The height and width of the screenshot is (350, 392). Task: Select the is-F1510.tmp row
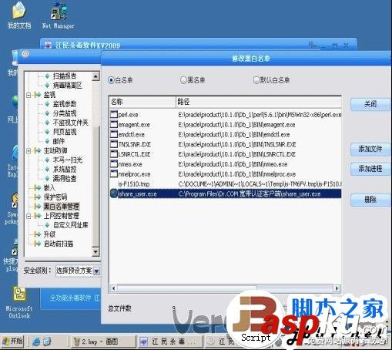point(226,184)
